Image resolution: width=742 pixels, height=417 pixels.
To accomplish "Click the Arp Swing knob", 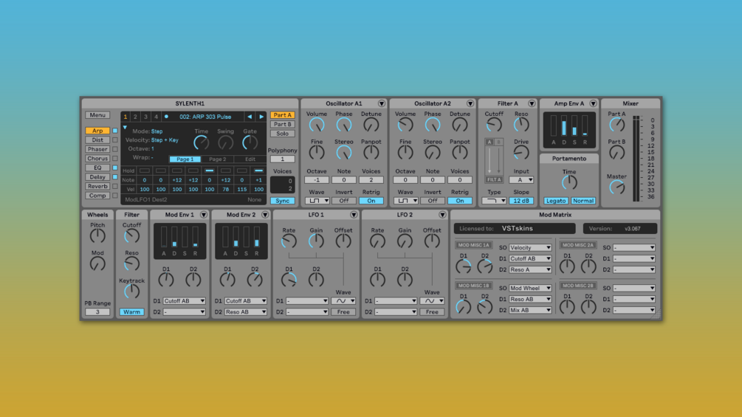I will click(226, 142).
